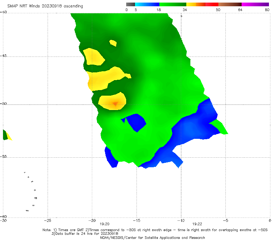273x240 pixels.
Task: Click the "-25" longitude axis label
Action: click(48, 220)
